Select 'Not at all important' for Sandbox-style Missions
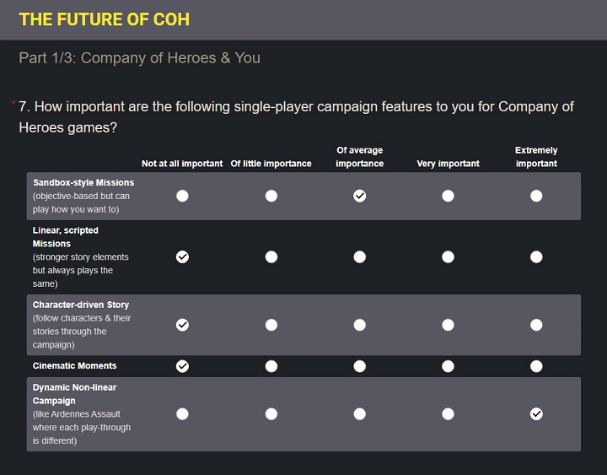607x475 pixels. (x=182, y=196)
